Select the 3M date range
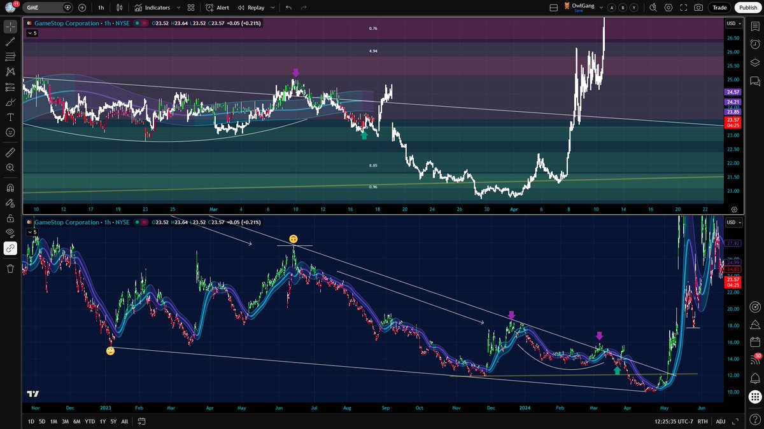Screen dimensions: 764x429 click(67, 421)
